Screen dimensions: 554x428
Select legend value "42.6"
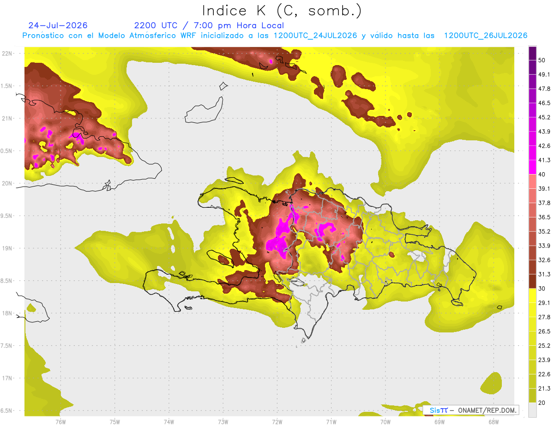point(544,146)
